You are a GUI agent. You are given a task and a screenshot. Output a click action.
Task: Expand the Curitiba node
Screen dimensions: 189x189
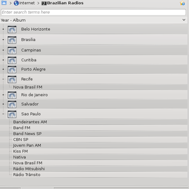click(x=3, y=60)
